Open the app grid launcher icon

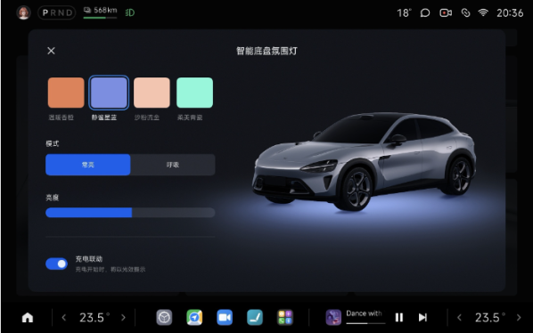(285, 318)
